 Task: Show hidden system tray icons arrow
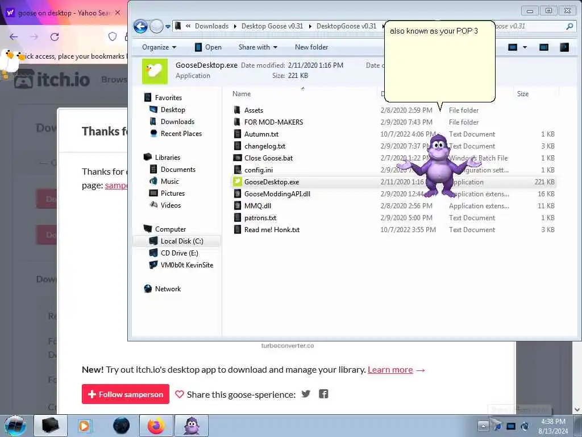coord(483,426)
